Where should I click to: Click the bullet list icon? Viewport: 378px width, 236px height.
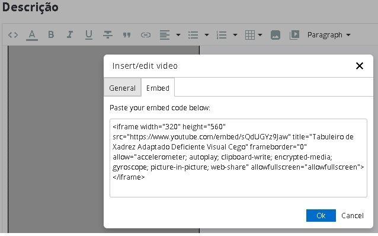tap(193, 35)
